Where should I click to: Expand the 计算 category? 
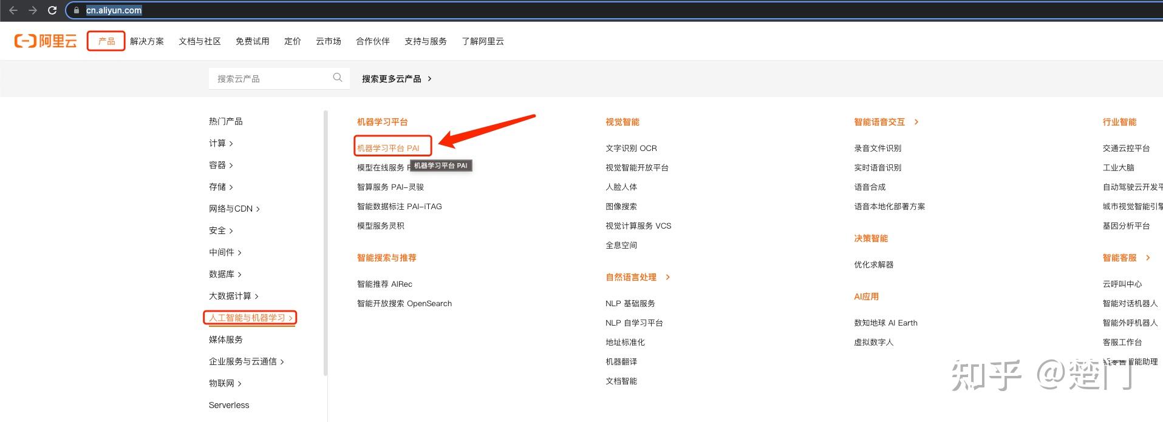coord(221,143)
